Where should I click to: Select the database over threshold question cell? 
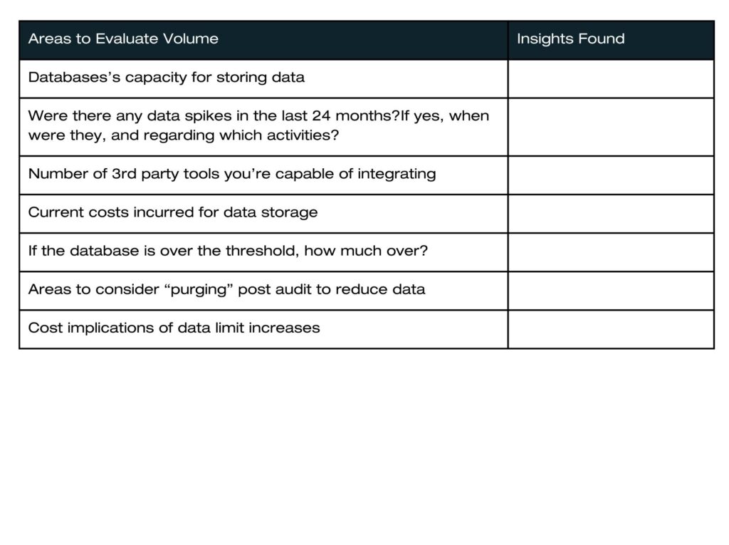tap(228, 251)
